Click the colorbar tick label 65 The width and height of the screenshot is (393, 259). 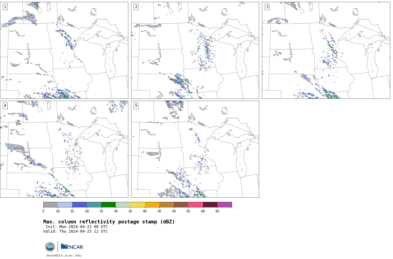(217, 211)
